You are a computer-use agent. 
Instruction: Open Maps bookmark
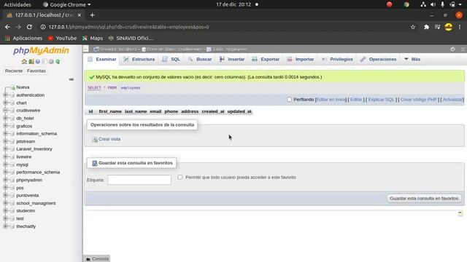pyautogui.click(x=93, y=39)
